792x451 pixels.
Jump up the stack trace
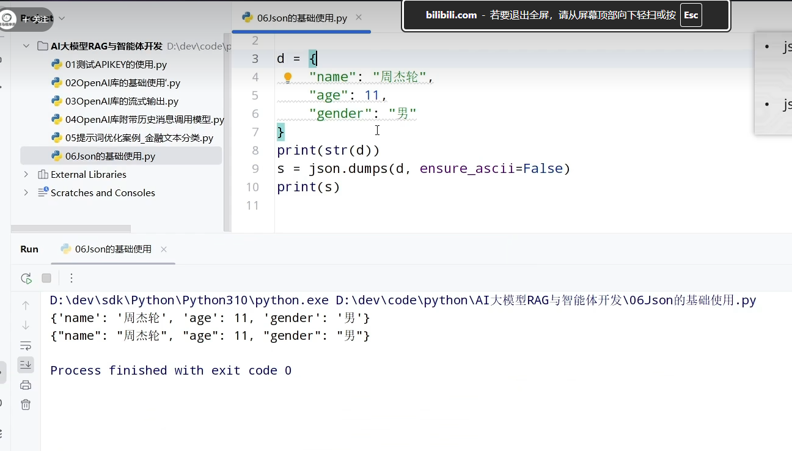[26, 305]
